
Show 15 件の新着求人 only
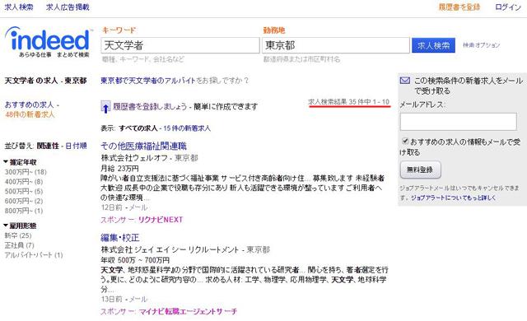(187, 128)
